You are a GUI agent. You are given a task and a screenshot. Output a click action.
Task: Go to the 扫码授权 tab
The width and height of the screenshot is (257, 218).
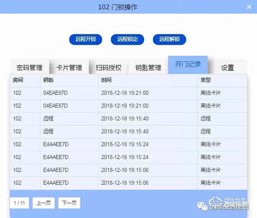[x=108, y=67]
